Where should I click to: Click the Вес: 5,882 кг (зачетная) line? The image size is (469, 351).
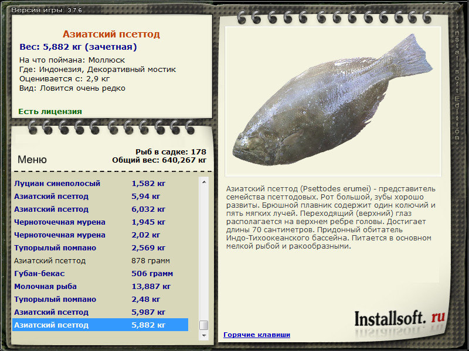point(78,47)
